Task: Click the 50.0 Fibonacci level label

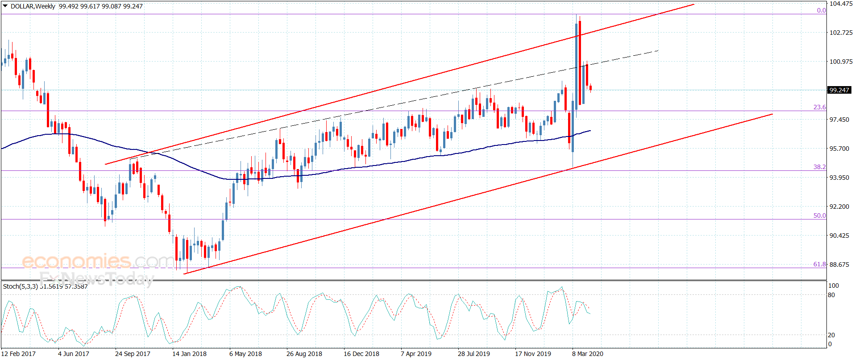Action: click(x=819, y=215)
